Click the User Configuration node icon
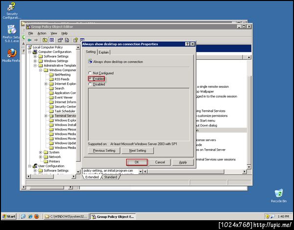 click(x=35, y=166)
